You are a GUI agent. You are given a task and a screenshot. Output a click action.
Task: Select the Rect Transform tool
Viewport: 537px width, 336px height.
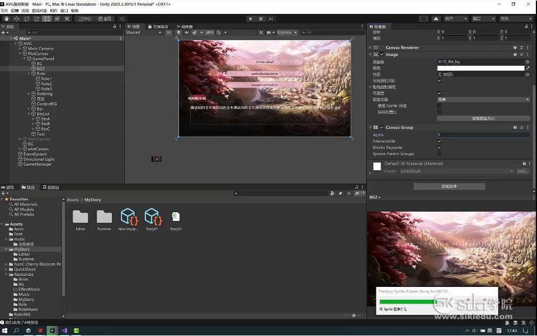pyautogui.click(x=47, y=19)
